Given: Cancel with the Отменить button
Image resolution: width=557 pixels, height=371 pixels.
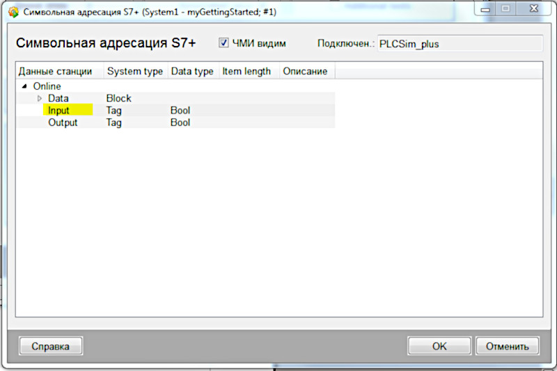Looking at the screenshot, I should tap(508, 346).
